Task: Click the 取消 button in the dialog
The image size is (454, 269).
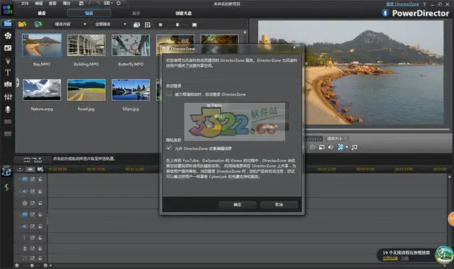Action: [x=279, y=204]
